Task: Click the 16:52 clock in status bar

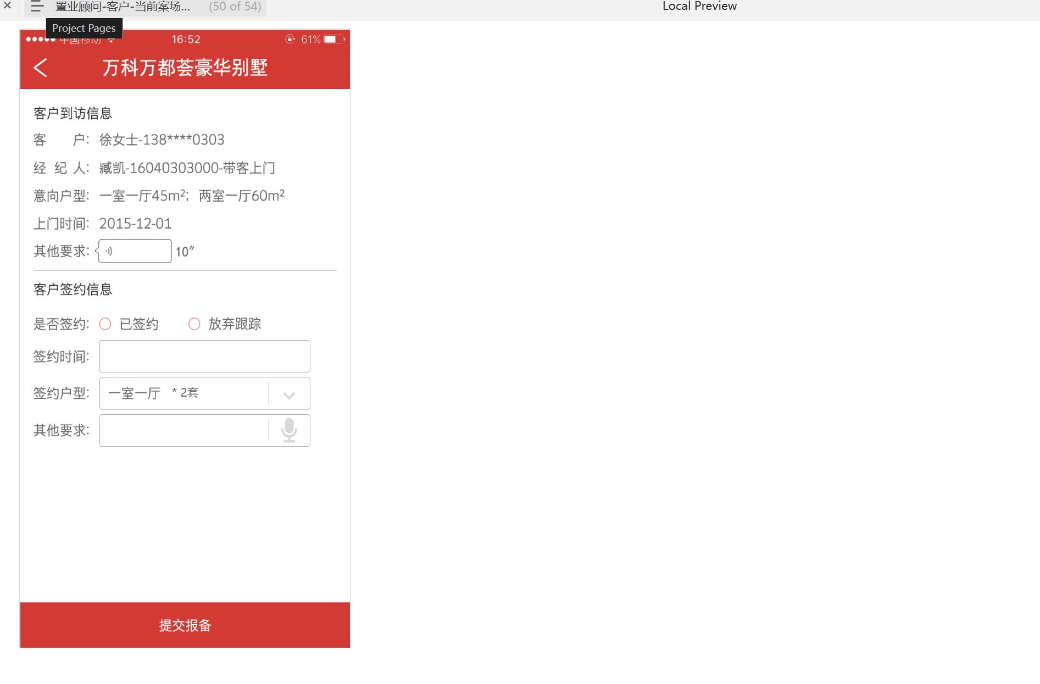Action: coord(186,40)
